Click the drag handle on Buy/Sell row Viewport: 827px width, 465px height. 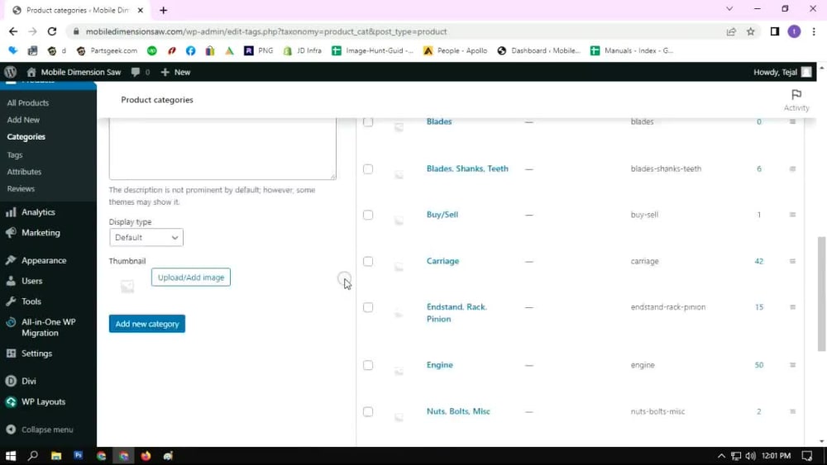(x=792, y=215)
